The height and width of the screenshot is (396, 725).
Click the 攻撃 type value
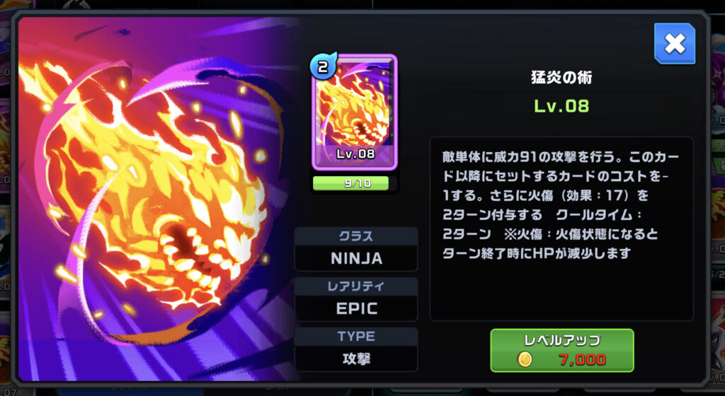[357, 359]
